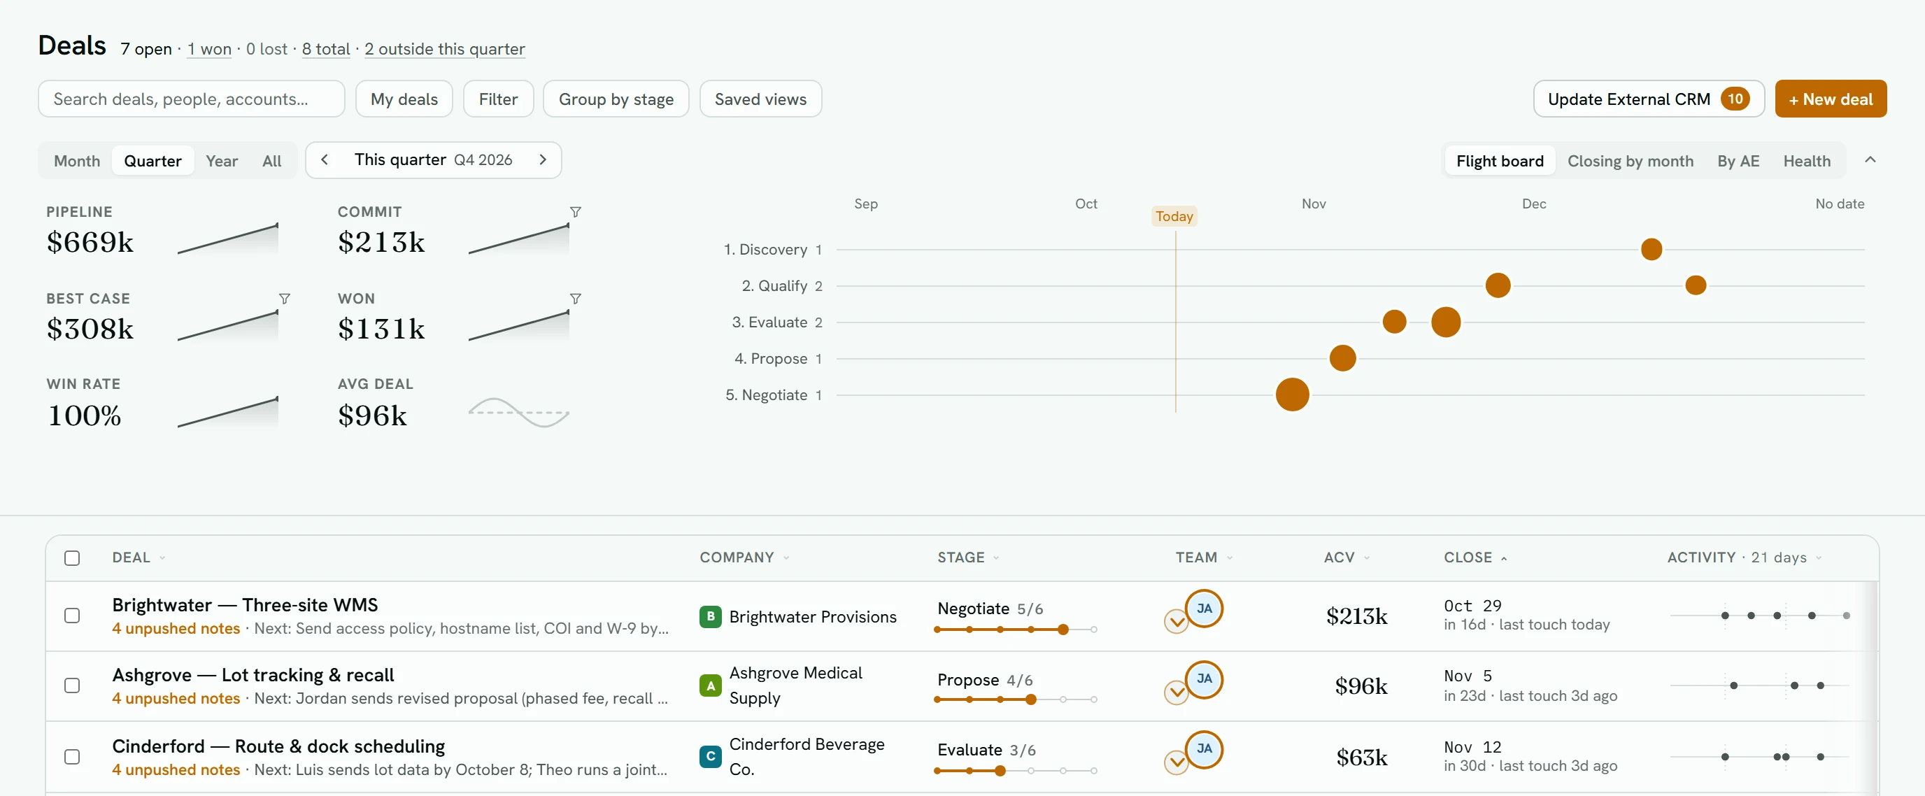The width and height of the screenshot is (1925, 796).
Task: Open the Brightwater — Three-site WMS deal
Action: tap(245, 604)
